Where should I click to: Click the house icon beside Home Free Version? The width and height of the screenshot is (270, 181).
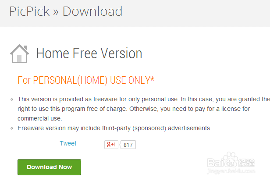(x=19, y=53)
